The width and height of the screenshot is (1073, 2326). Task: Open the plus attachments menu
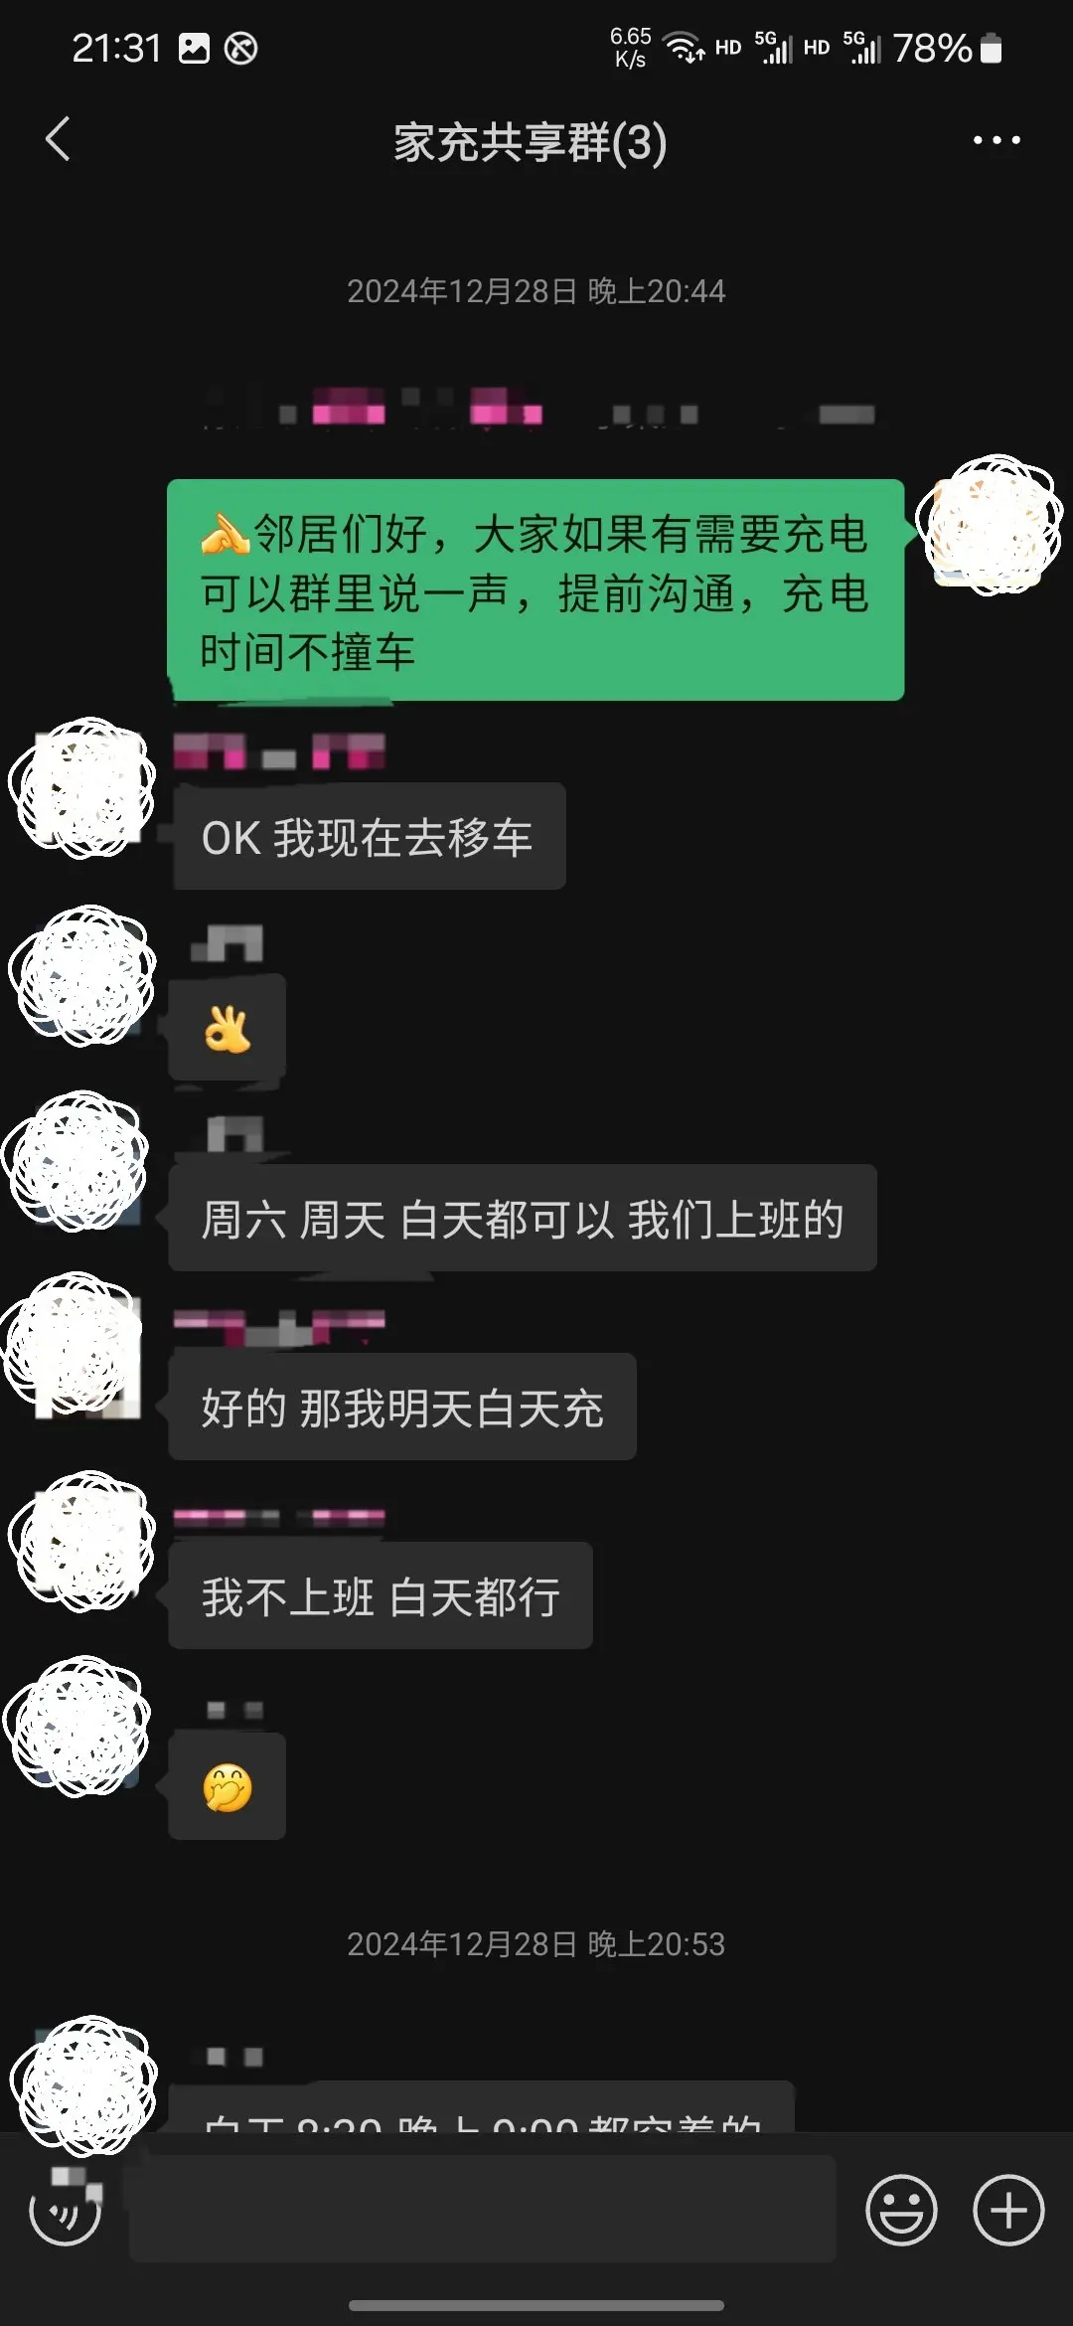pos(1007,2211)
